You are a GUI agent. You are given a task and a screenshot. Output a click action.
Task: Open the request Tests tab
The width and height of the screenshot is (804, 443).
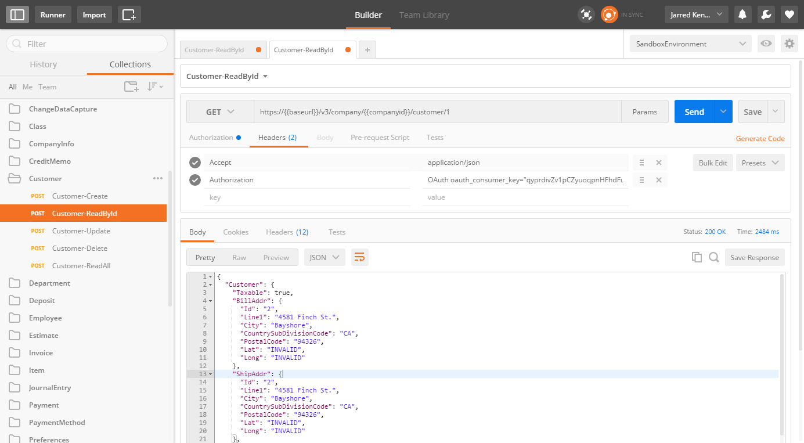coord(435,138)
